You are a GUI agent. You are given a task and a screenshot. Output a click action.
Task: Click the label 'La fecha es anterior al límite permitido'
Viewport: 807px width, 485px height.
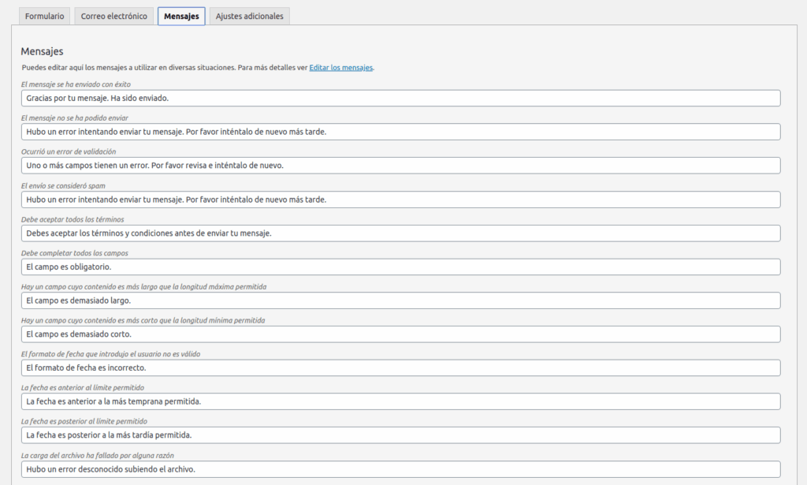coord(82,388)
